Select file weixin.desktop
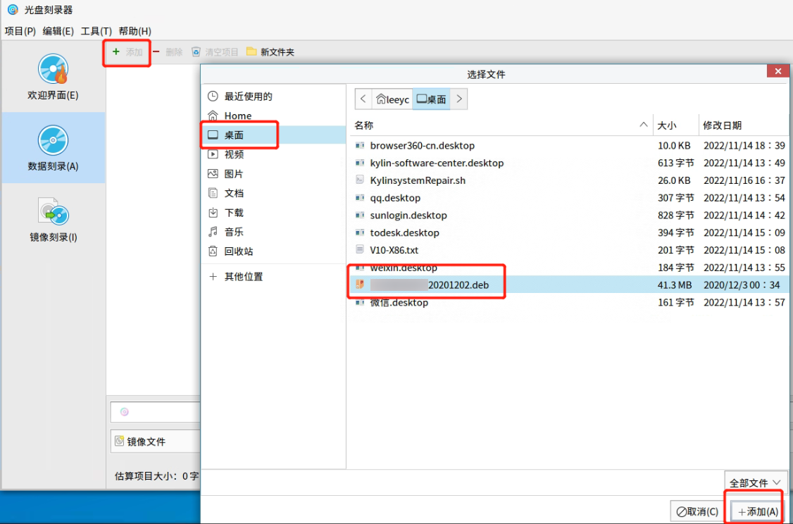 point(570,267)
